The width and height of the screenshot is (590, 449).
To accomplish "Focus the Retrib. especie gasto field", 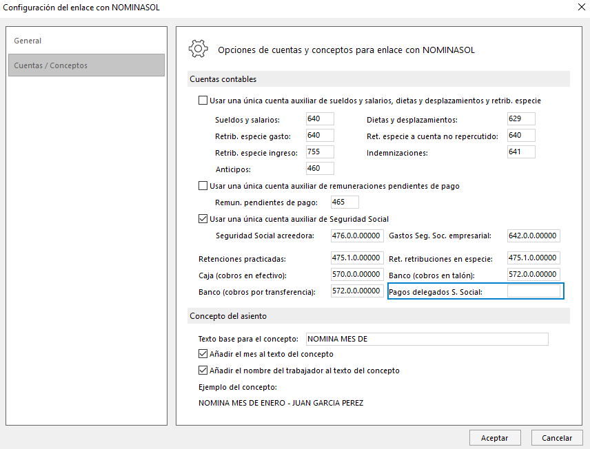I will click(320, 136).
